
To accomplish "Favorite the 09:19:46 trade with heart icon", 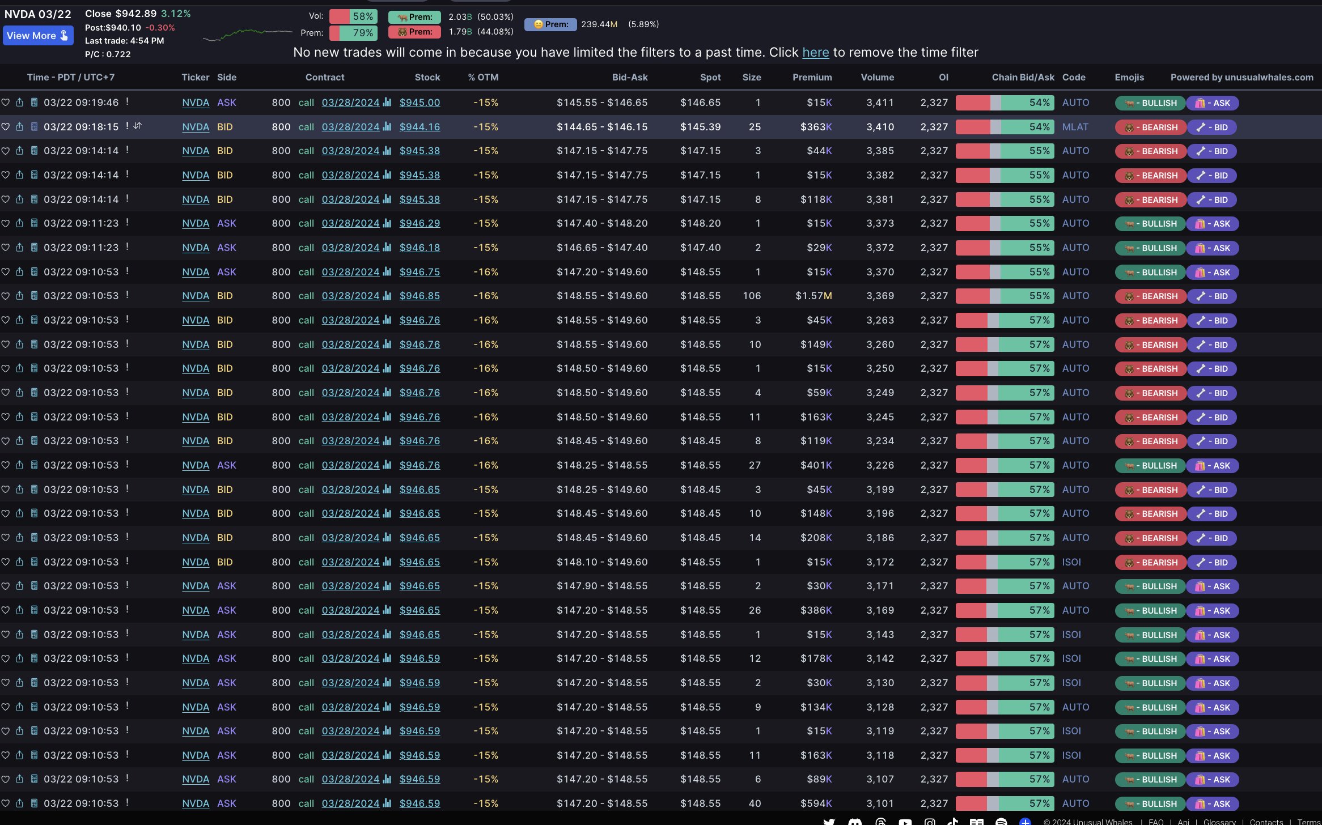I will tap(6, 103).
